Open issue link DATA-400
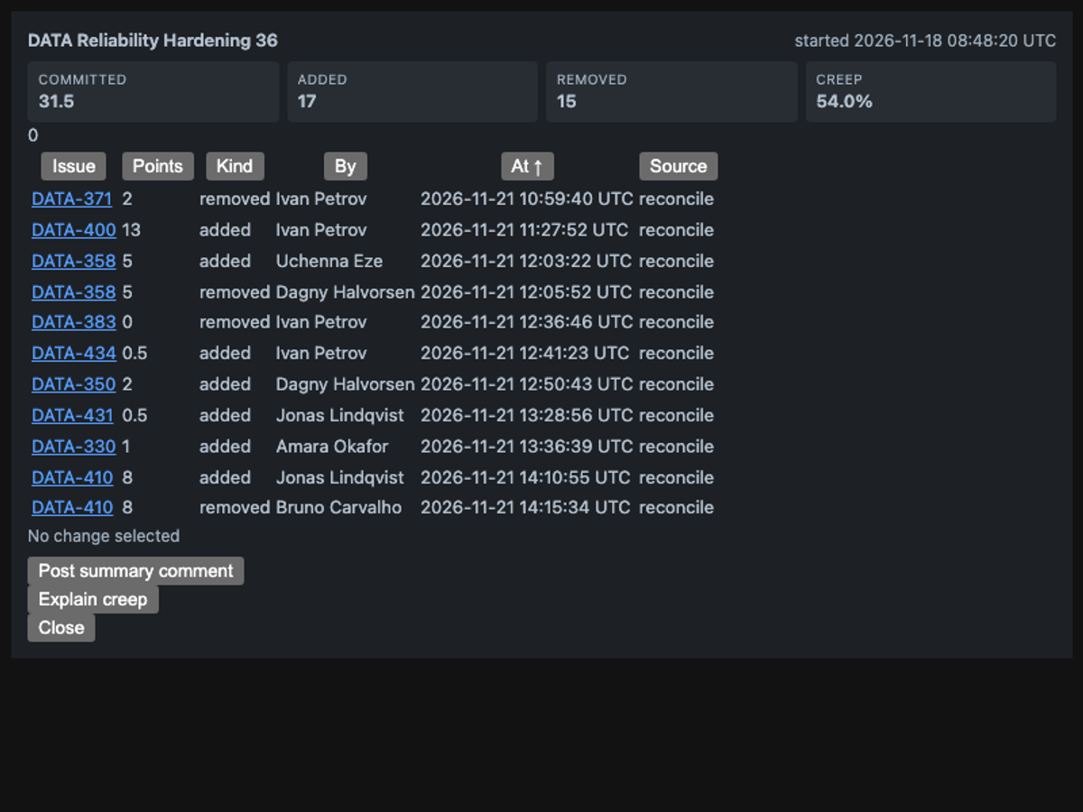 (74, 230)
